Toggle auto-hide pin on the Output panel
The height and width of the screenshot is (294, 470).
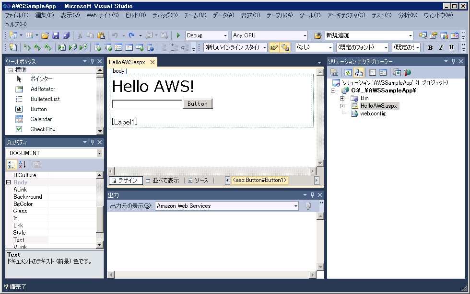[x=312, y=195]
